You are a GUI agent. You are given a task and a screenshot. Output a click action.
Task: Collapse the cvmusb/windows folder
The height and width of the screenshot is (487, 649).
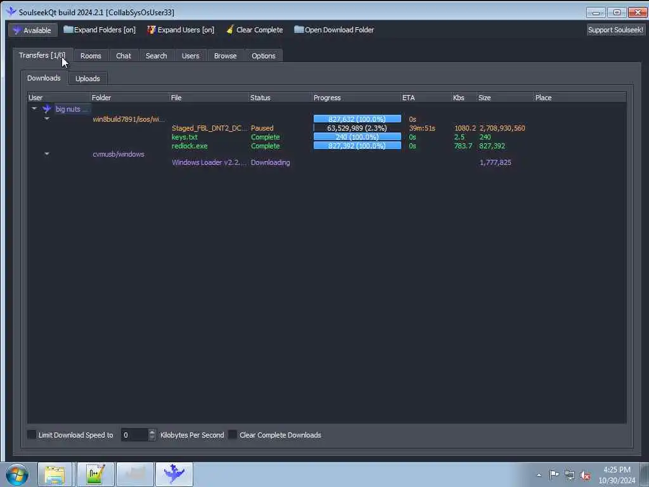pos(47,153)
